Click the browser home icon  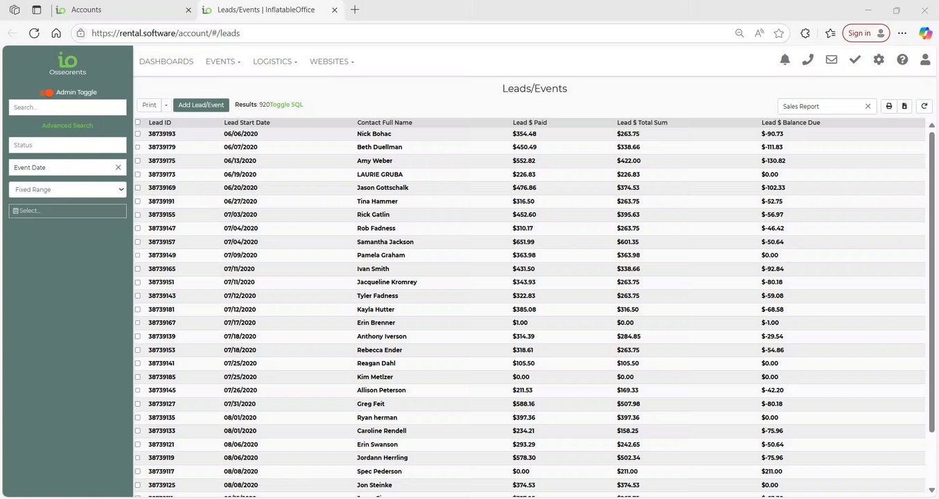click(x=56, y=33)
